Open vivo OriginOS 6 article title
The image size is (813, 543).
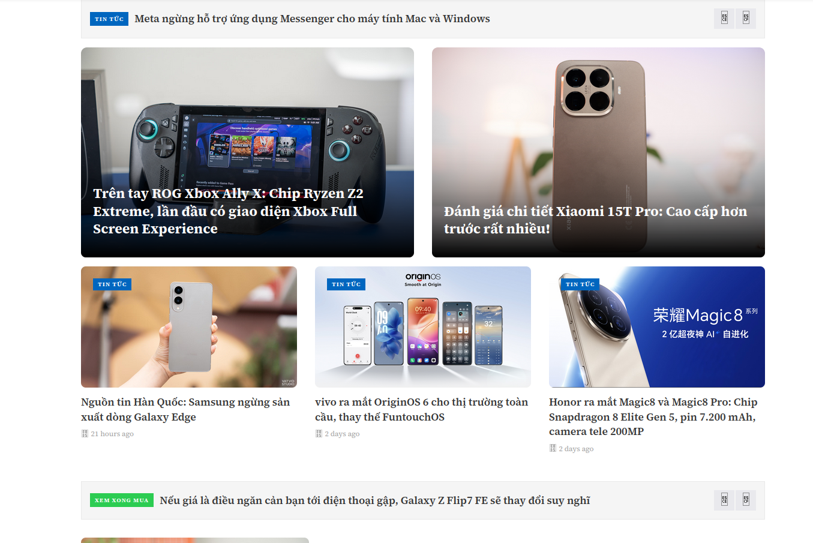click(x=422, y=409)
